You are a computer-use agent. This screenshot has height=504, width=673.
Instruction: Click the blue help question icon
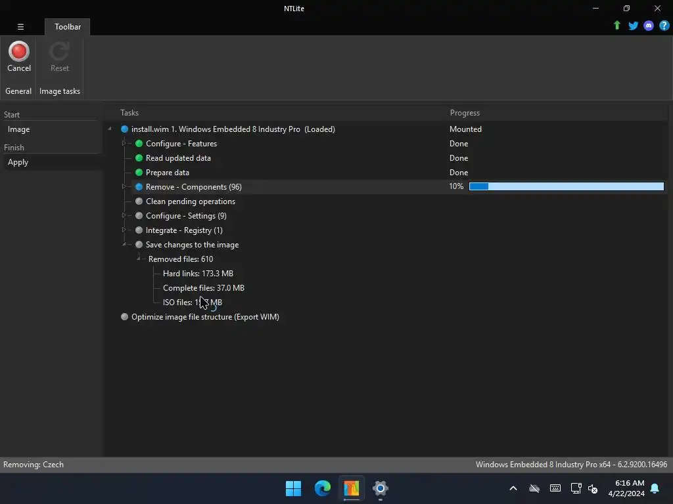point(664,26)
